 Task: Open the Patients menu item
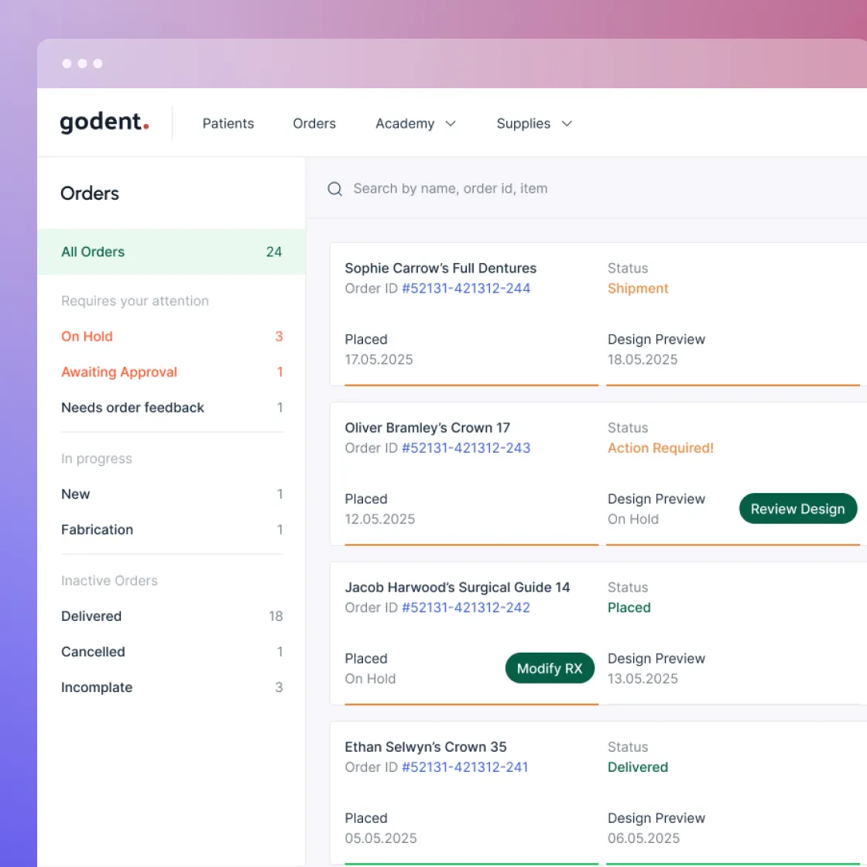228,123
